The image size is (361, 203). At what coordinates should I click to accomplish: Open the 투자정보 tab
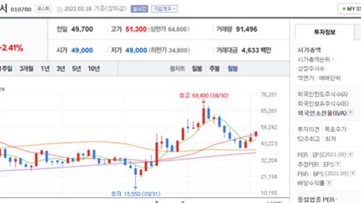[x=325, y=32]
